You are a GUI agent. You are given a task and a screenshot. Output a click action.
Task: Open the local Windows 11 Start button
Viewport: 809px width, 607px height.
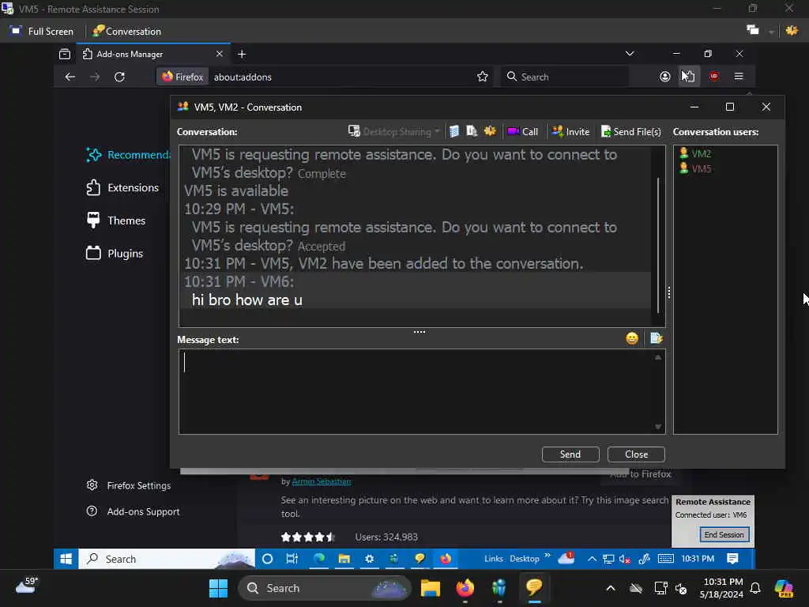tap(219, 588)
